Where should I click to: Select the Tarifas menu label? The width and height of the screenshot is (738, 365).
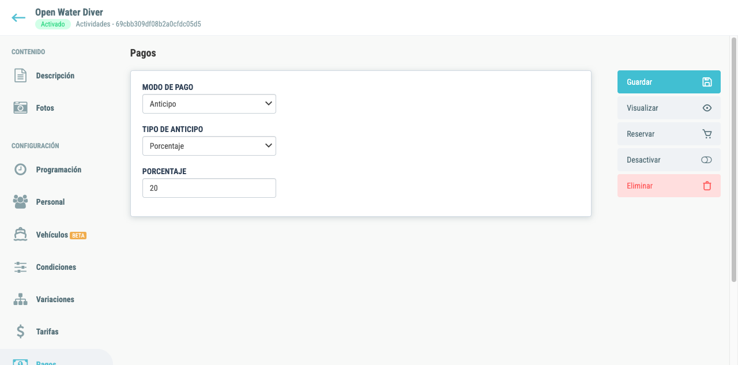(47, 332)
